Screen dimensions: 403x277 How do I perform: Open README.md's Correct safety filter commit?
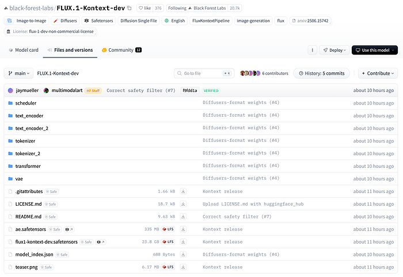click(x=237, y=217)
